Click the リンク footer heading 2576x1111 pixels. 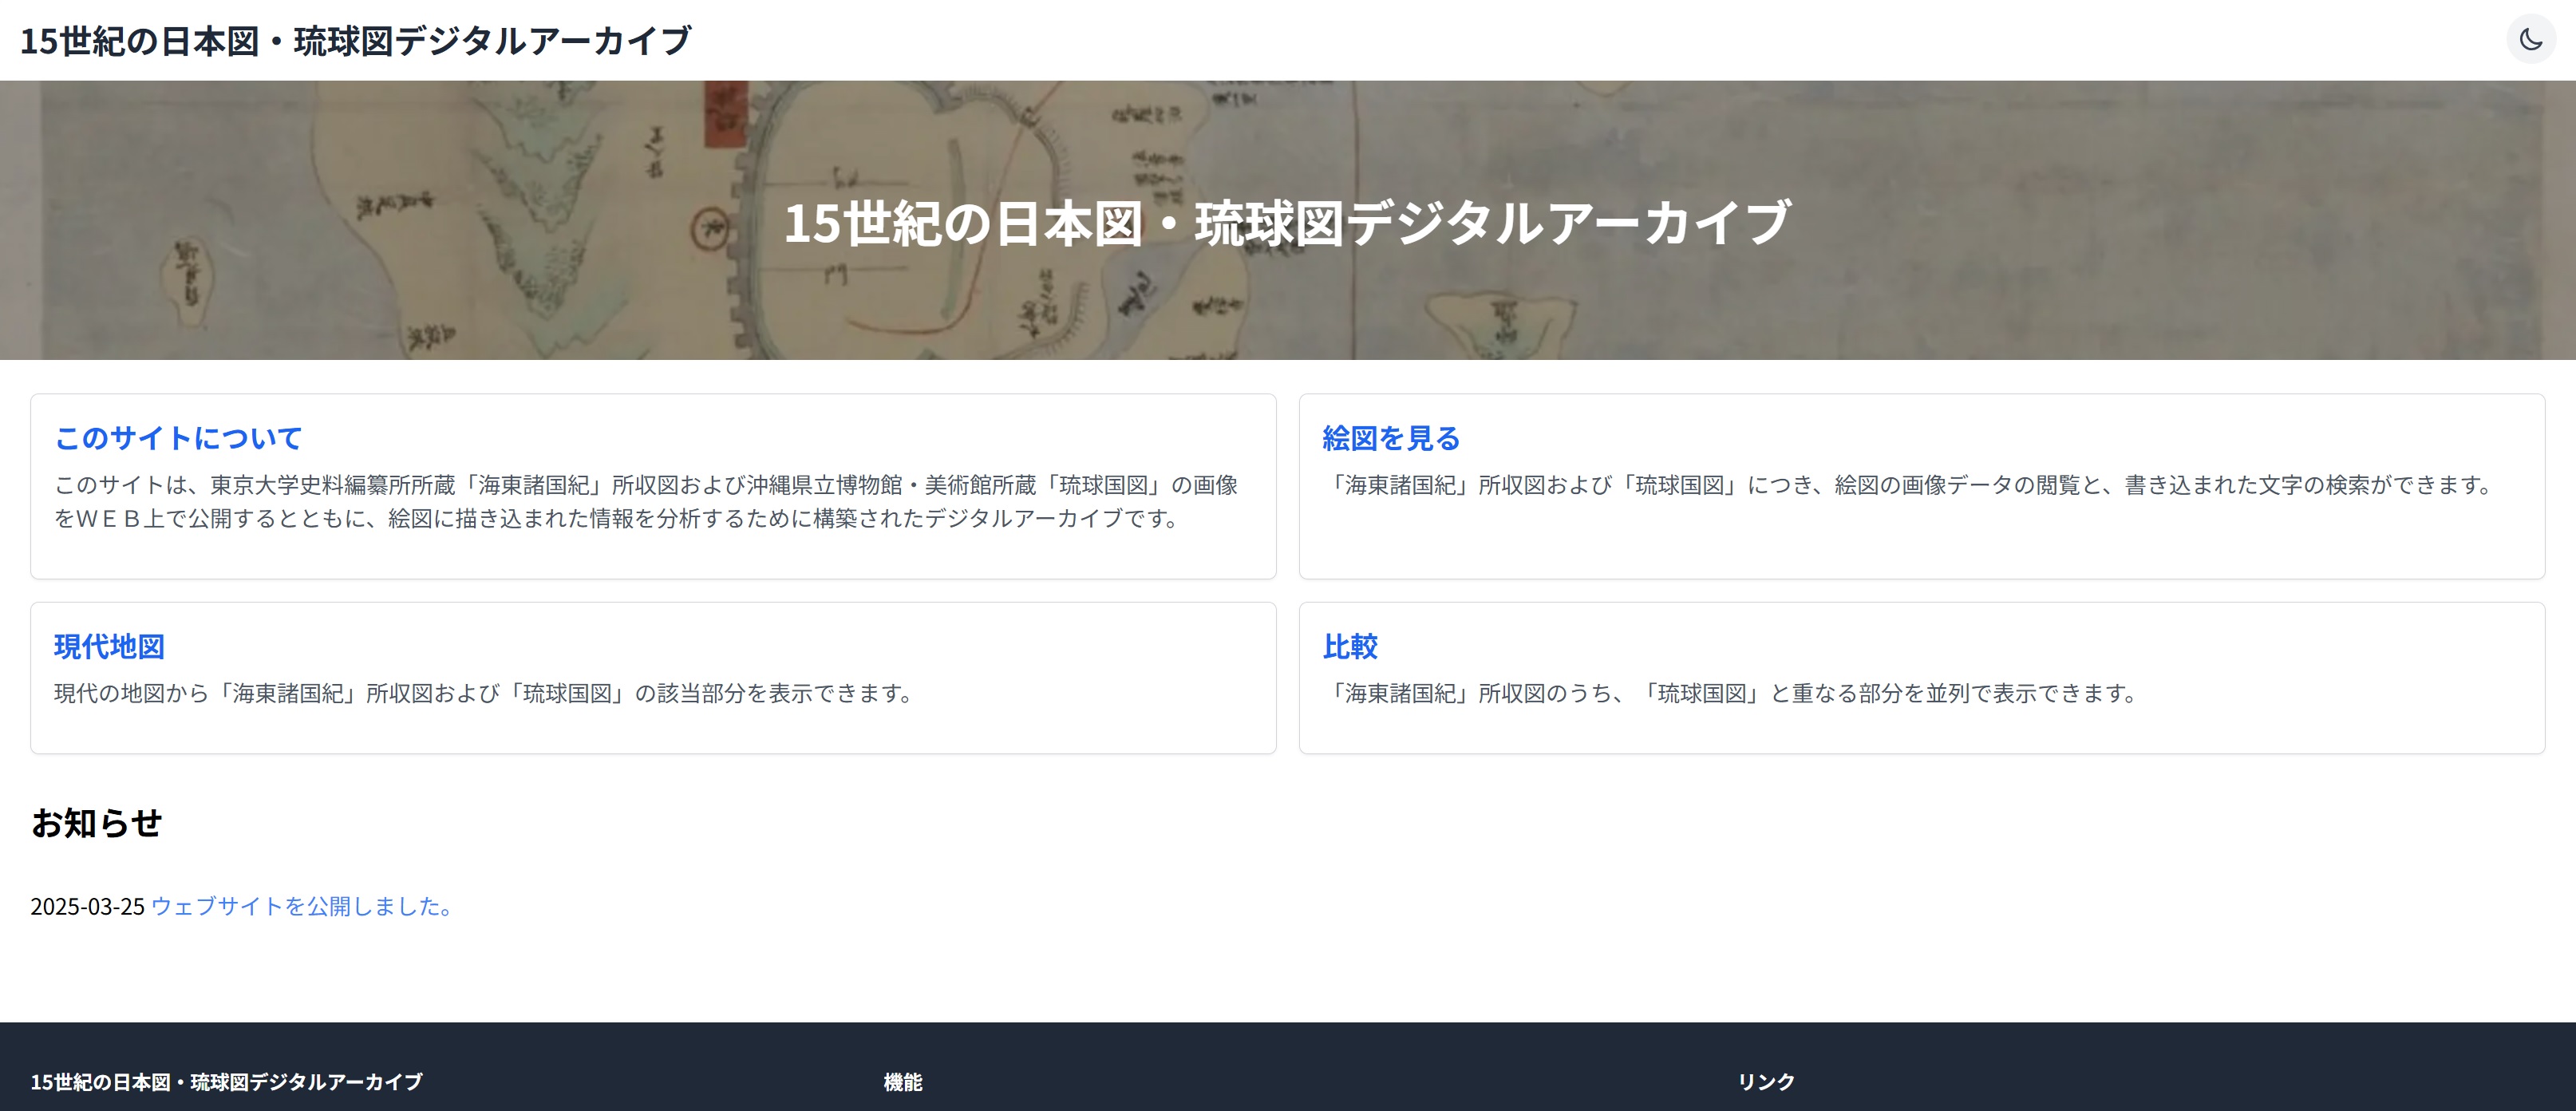click(1766, 1082)
